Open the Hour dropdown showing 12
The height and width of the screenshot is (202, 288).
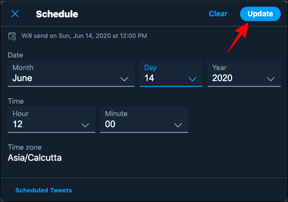tap(51, 119)
